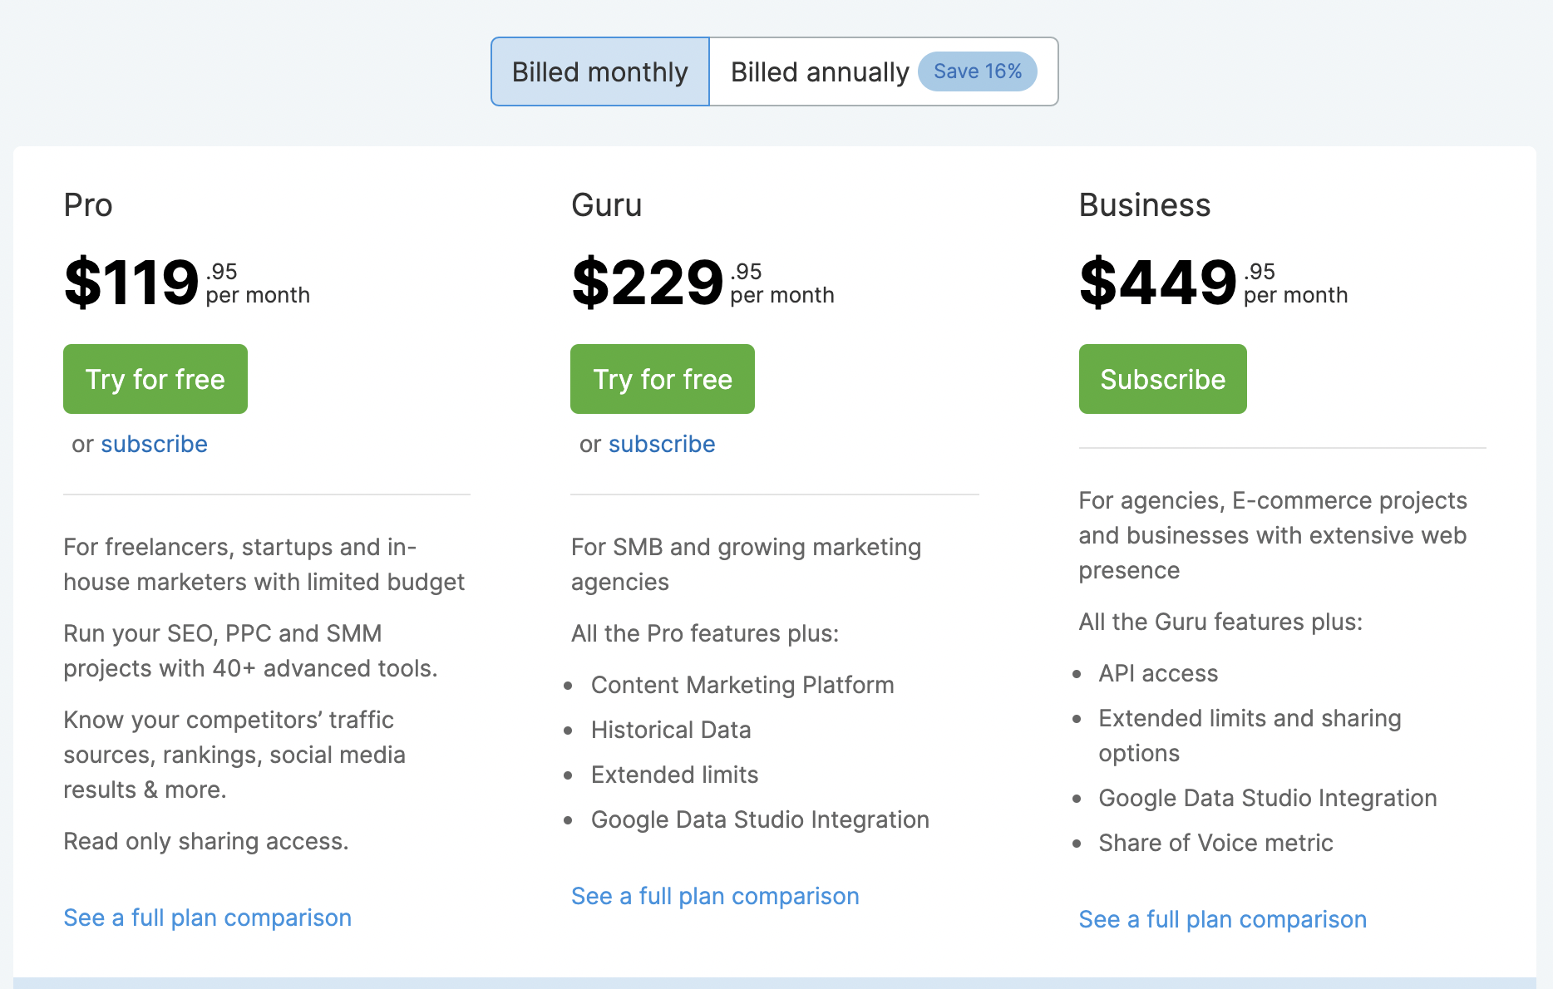Open subscribe link under Pro plan
This screenshot has height=989, width=1553.
(x=154, y=444)
